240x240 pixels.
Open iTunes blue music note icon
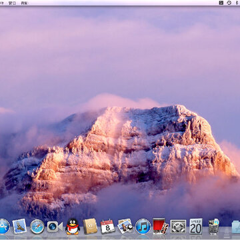click(x=143, y=227)
